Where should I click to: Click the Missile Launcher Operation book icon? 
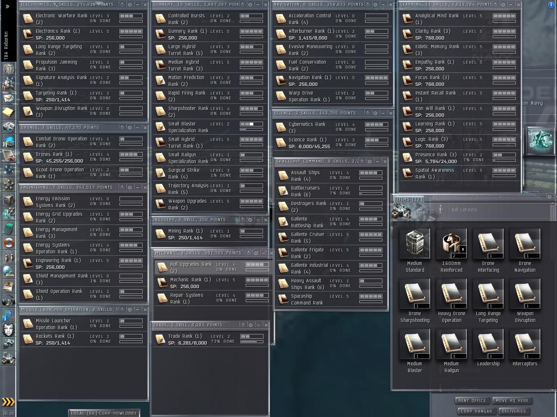pyautogui.click(x=28, y=324)
